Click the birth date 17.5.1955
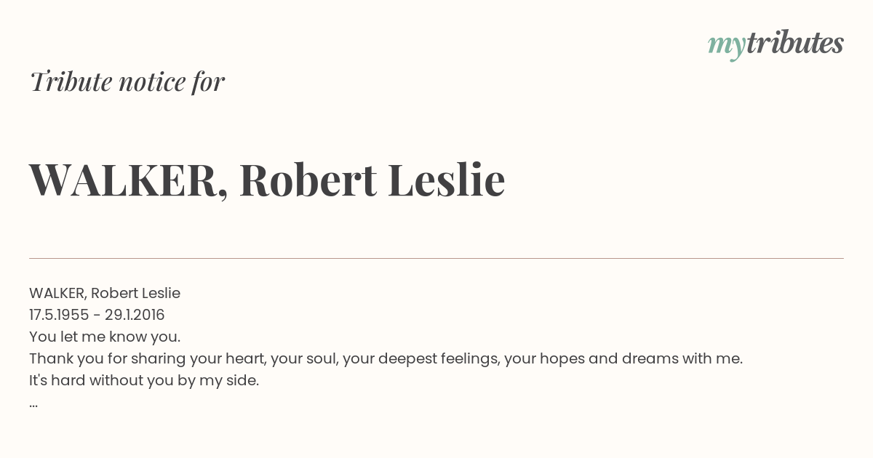873x458 pixels. 59,315
